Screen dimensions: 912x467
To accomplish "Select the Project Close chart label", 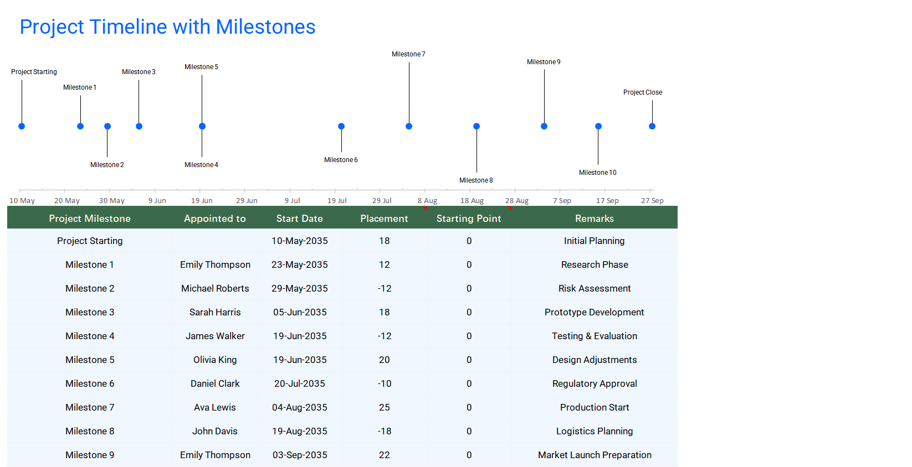I will 643,92.
